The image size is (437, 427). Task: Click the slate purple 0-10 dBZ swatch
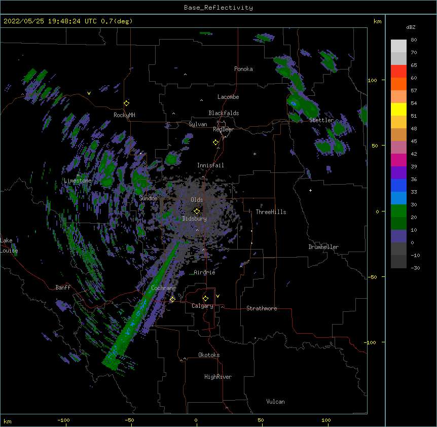click(398, 236)
